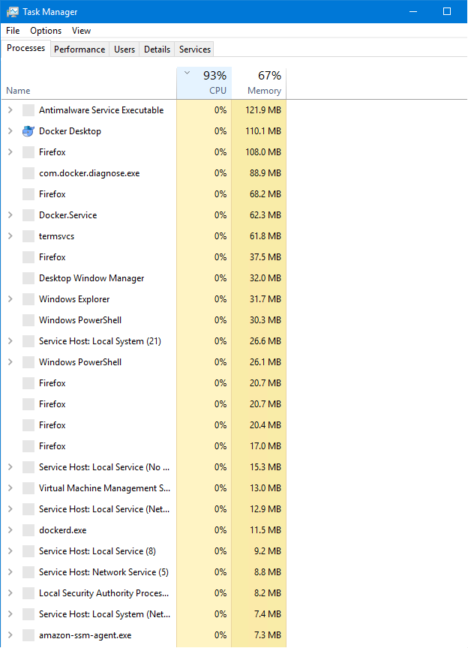Select Firefox row using 37.5 MB
The width and height of the screenshot is (468, 648).
(x=144, y=257)
